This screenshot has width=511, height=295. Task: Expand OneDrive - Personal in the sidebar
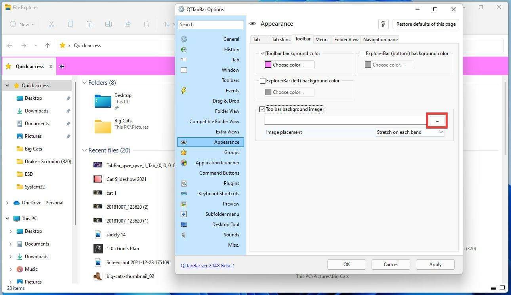click(x=7, y=202)
